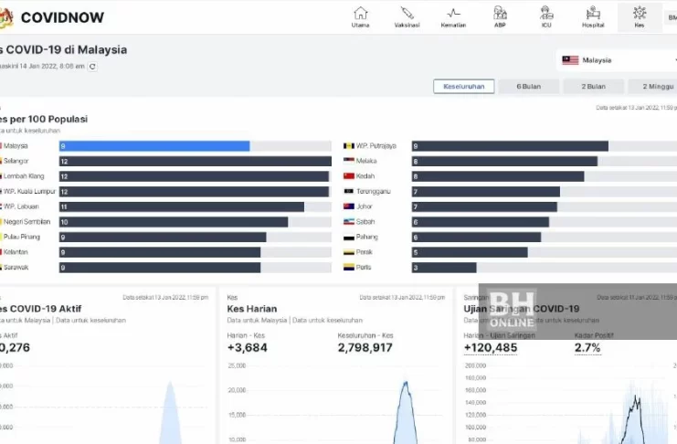This screenshot has height=444, width=677.
Task: Go to the Vaksinasi syringe icon
Action: coord(407,13)
